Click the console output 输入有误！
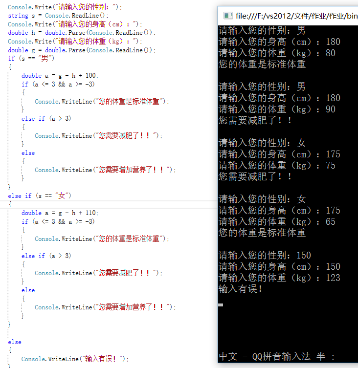The height and width of the screenshot is (368, 358). pos(240,289)
